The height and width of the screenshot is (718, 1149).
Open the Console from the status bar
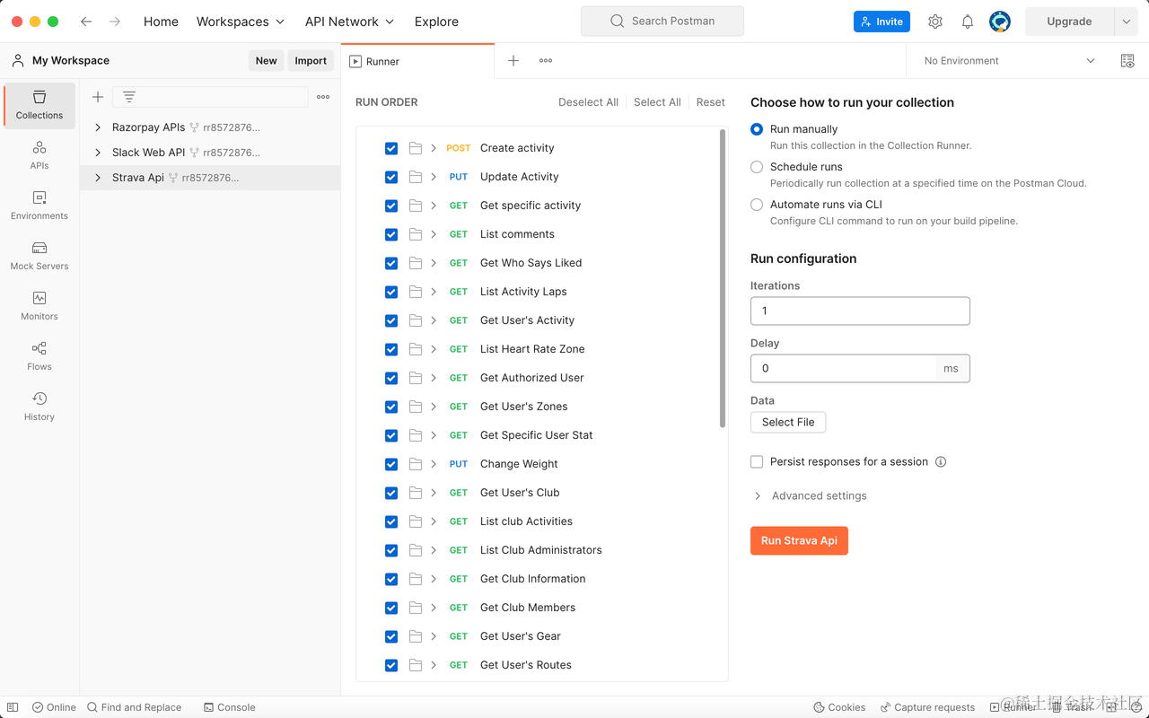click(230, 707)
